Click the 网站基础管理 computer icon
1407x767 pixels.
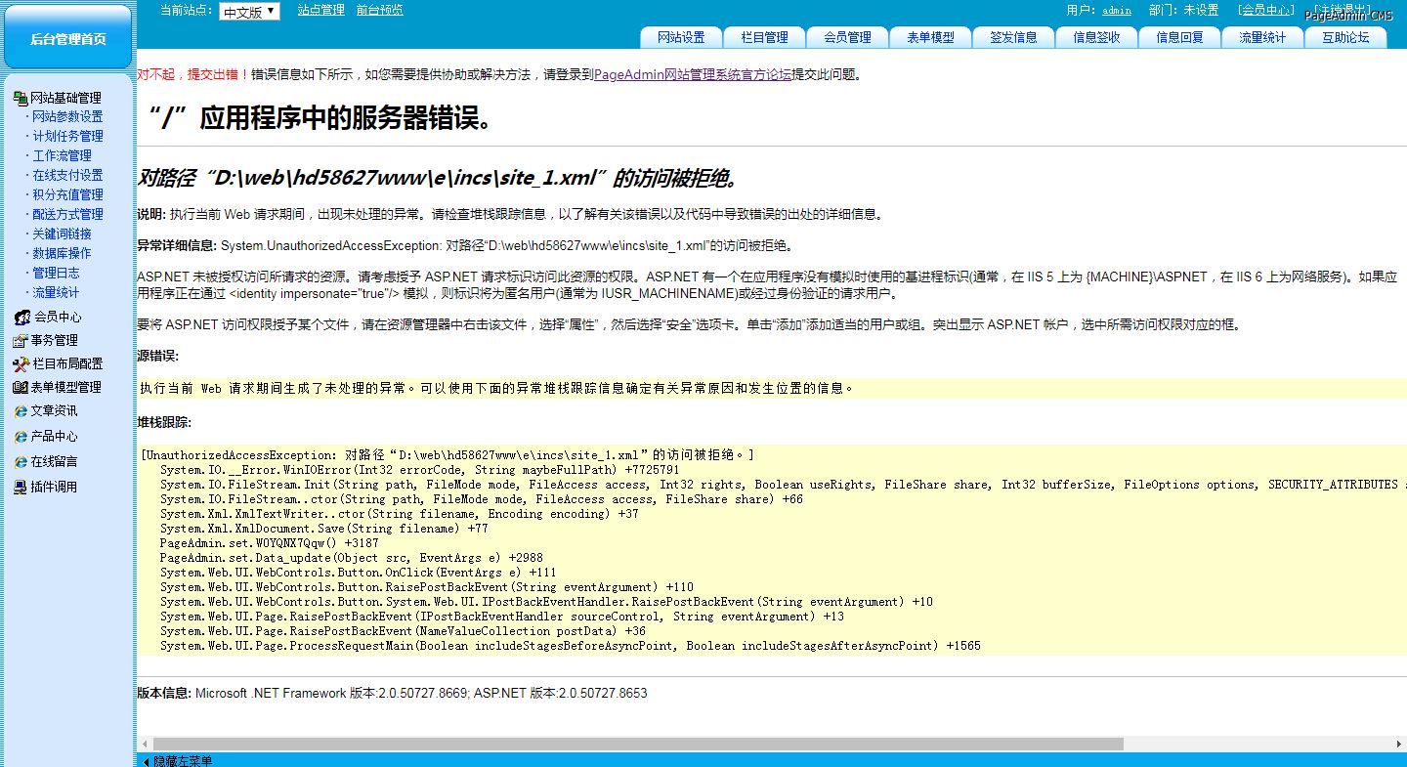(x=20, y=98)
